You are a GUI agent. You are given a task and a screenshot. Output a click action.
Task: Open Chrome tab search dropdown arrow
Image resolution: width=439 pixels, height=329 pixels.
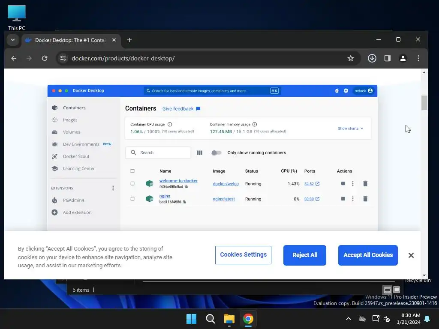[x=12, y=40]
